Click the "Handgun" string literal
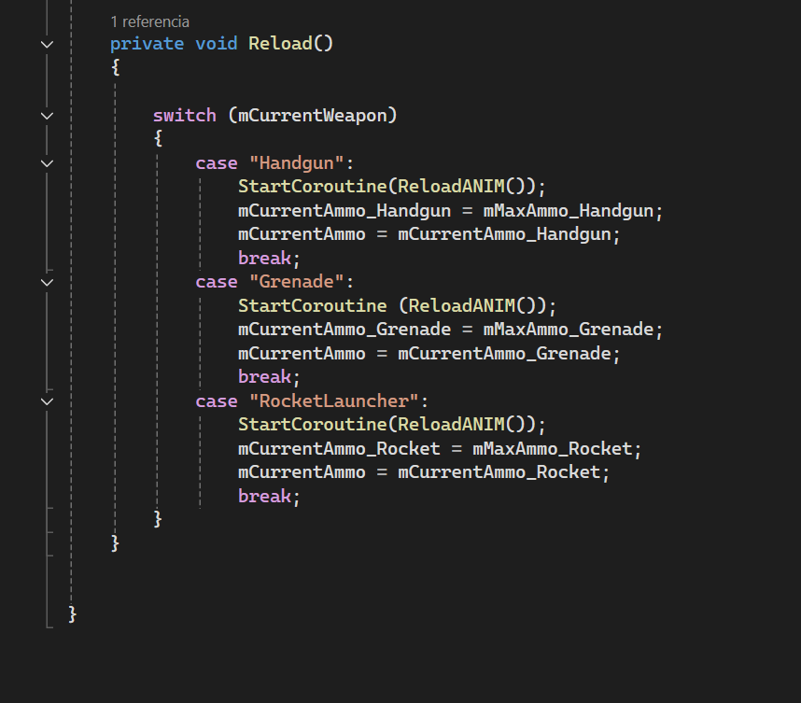 click(297, 163)
